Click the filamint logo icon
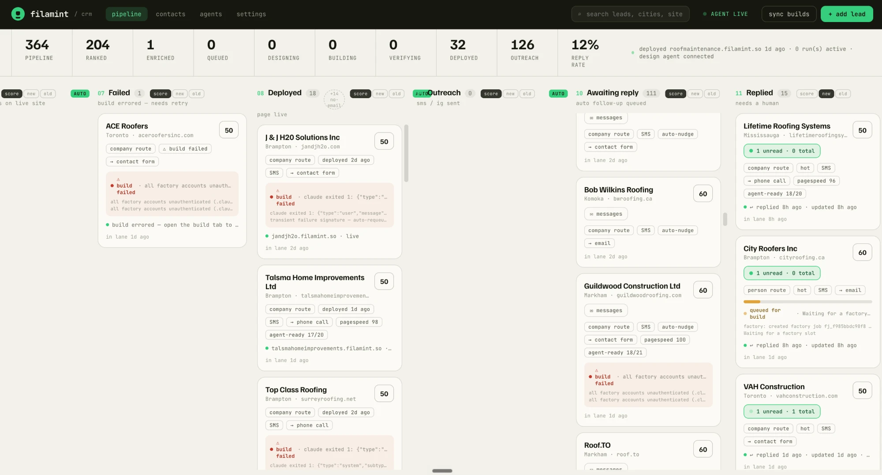Viewport: 882px width, 475px height. [x=18, y=14]
